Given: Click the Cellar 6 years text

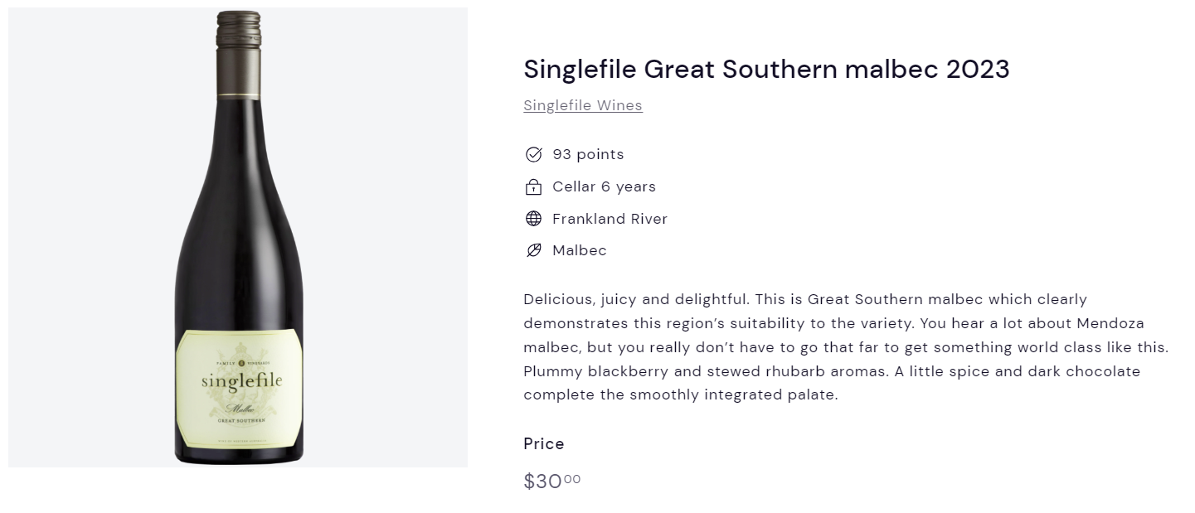Looking at the screenshot, I should (604, 187).
